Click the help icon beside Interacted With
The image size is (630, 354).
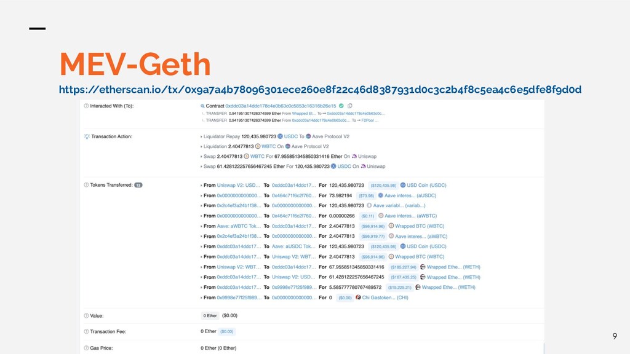point(86,106)
